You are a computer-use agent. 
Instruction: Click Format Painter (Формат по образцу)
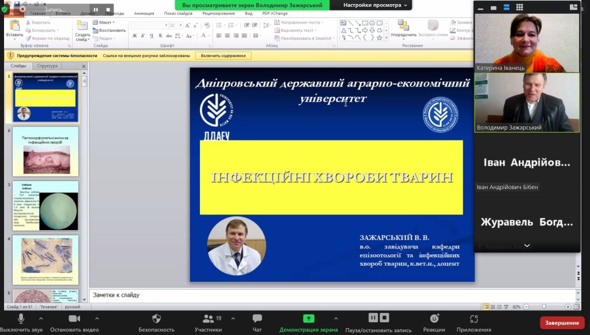[x=48, y=39]
